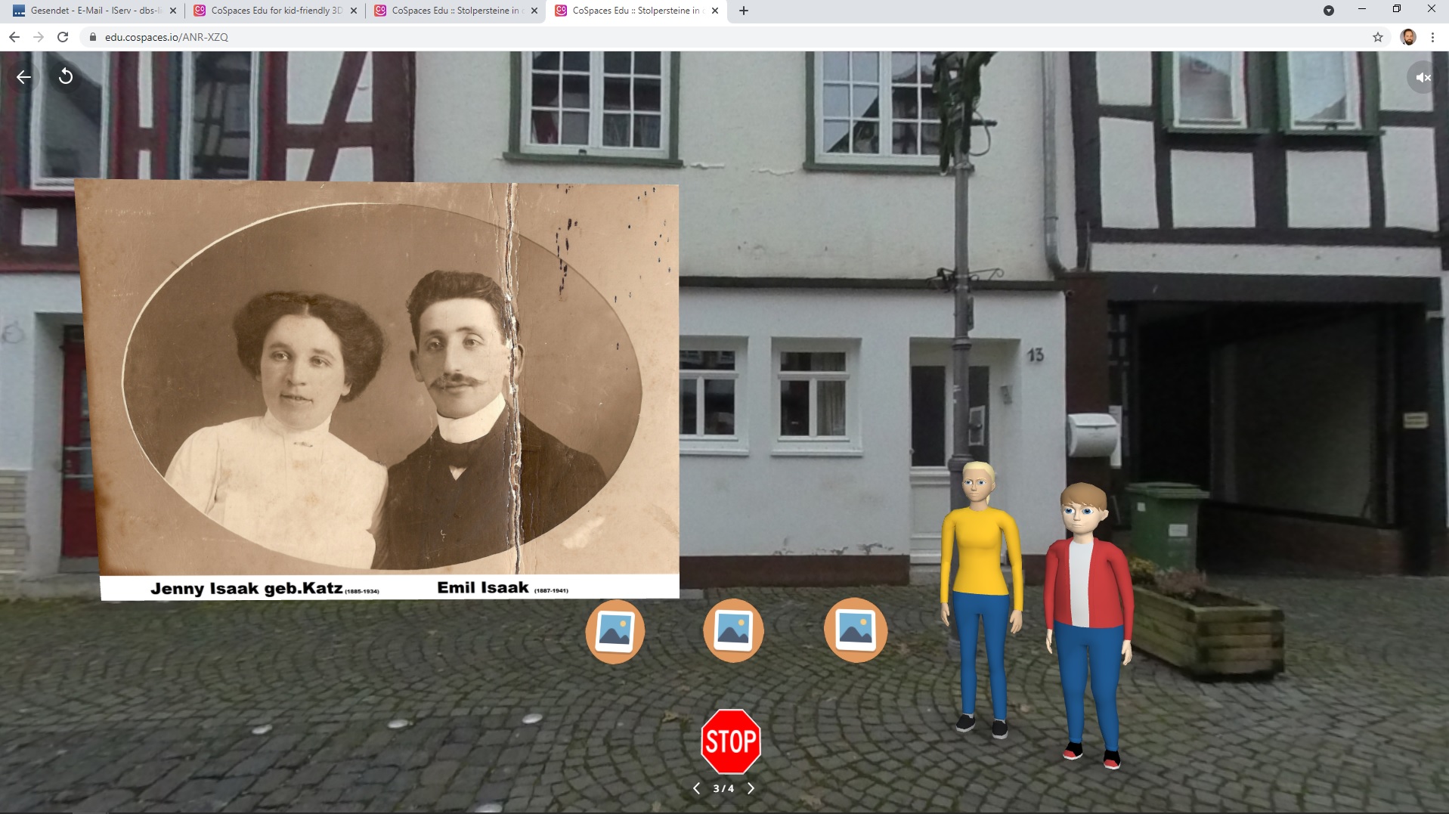Image resolution: width=1449 pixels, height=814 pixels.
Task: Open the browser media controls button
Action: [1328, 11]
